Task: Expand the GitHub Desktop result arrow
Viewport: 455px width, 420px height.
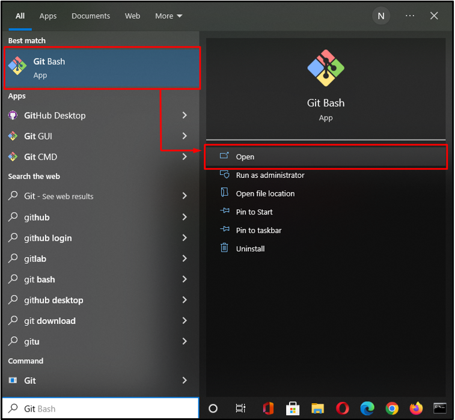Action: tap(185, 115)
